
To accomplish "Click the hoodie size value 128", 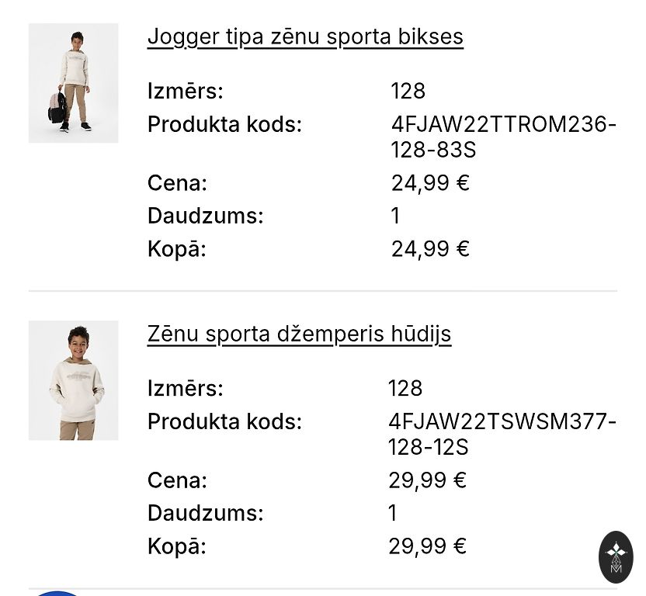I will click(x=405, y=388).
